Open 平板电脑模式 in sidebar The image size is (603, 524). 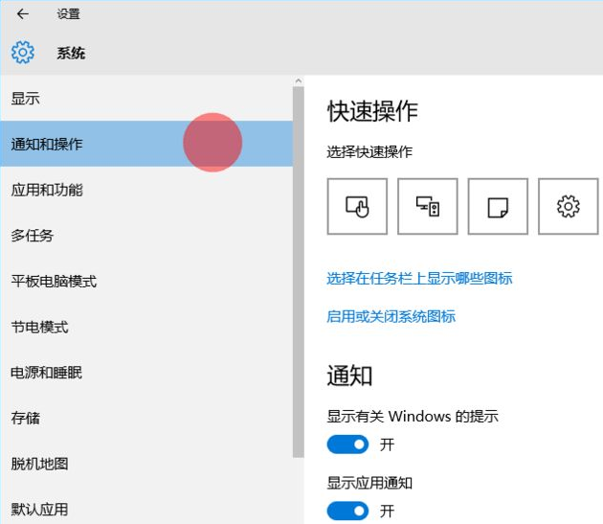(54, 282)
